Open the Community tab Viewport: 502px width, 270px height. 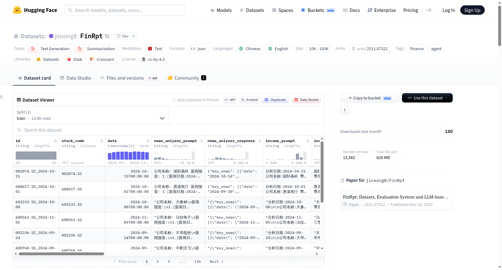point(187,78)
